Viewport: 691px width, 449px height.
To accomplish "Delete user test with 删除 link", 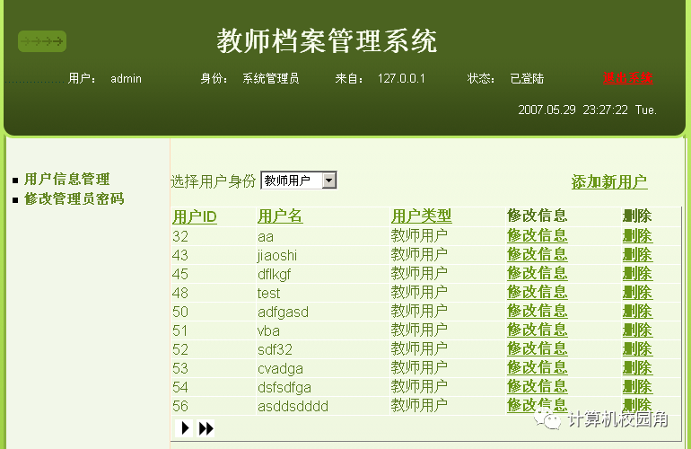I will point(637,293).
